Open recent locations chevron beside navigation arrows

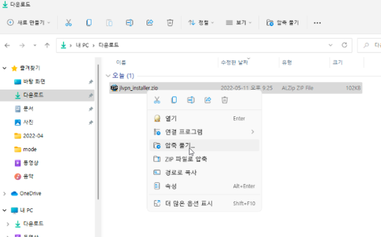[x=35, y=45]
